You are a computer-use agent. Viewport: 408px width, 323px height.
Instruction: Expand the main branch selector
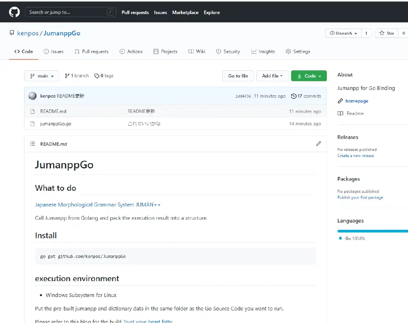coord(42,76)
